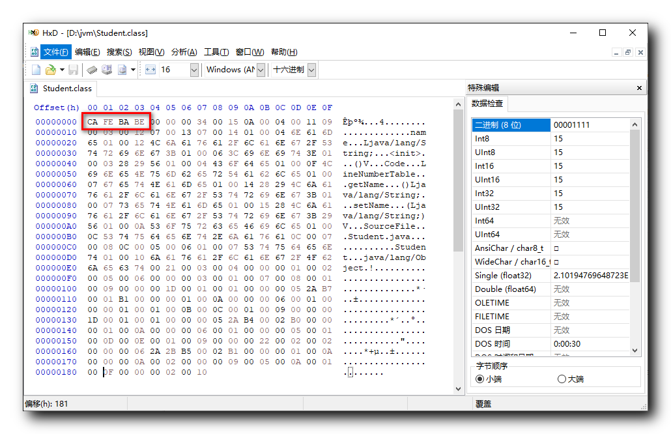Open the 工具(T) menu
The height and width of the screenshot is (434, 671).
216,52
